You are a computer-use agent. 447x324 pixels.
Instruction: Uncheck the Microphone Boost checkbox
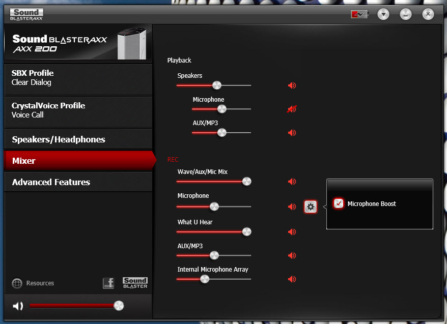[339, 203]
